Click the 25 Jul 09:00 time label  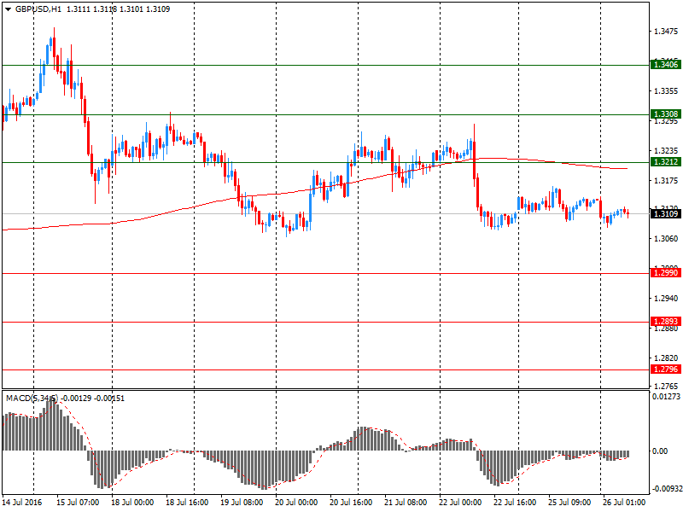(569, 503)
